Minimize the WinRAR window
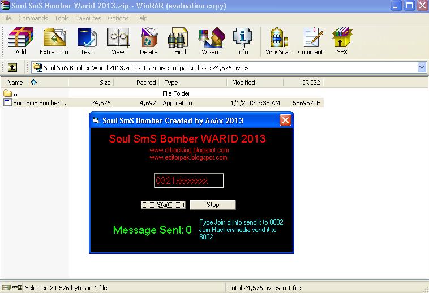 [396, 6]
